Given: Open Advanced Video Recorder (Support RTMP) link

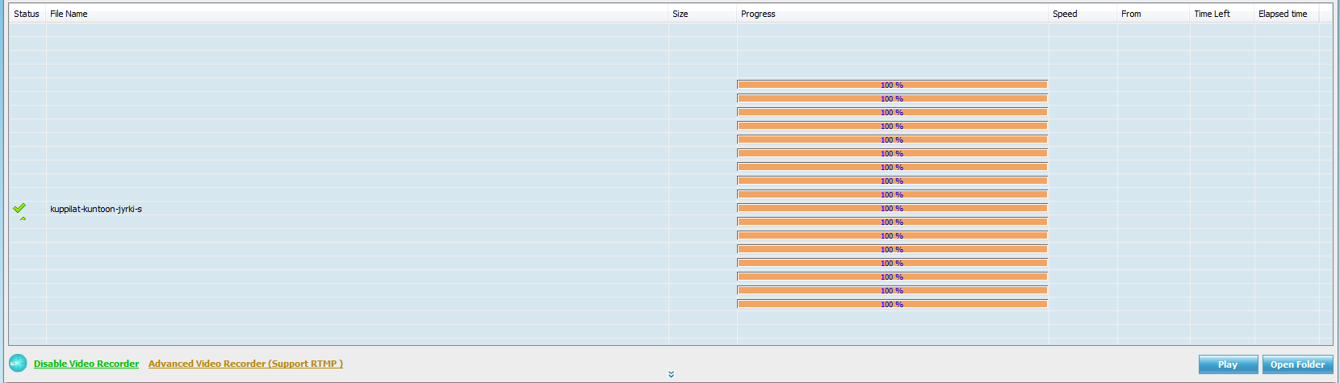Looking at the screenshot, I should coord(245,364).
